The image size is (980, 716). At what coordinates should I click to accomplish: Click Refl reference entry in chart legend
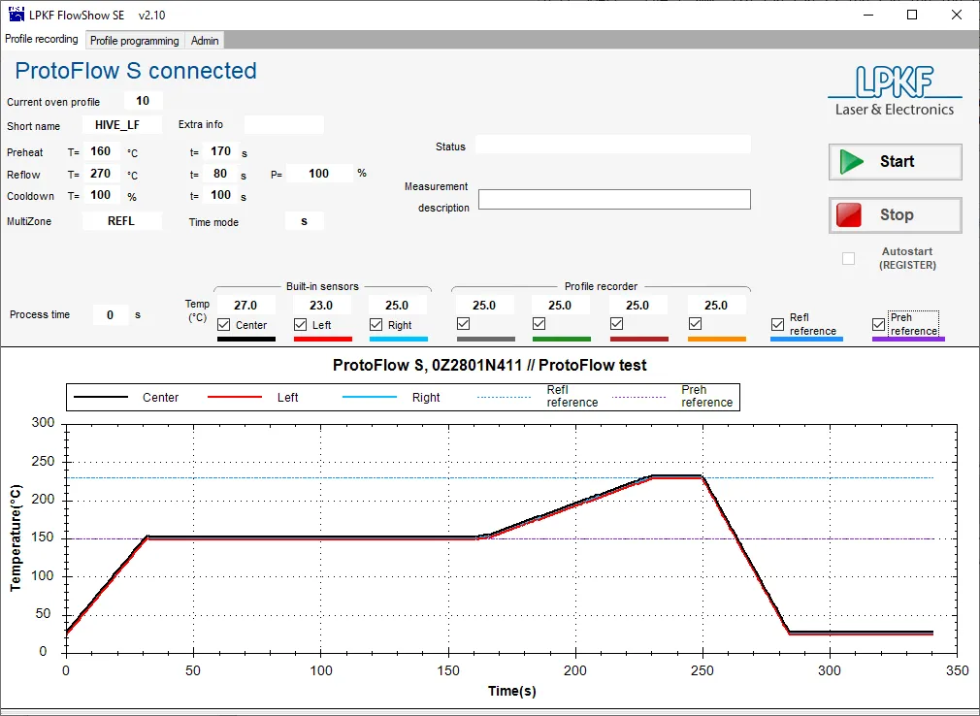coord(538,397)
